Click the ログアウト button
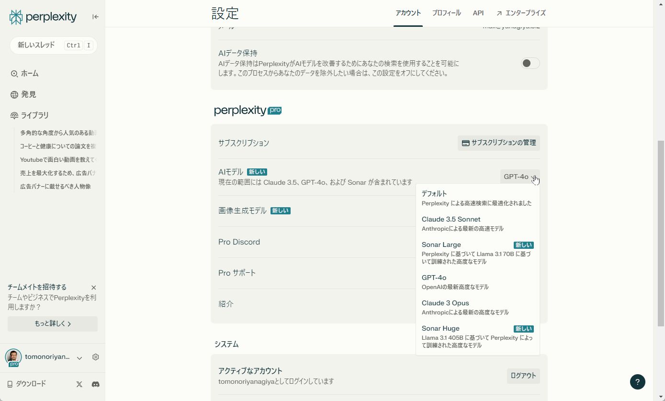 click(523, 376)
